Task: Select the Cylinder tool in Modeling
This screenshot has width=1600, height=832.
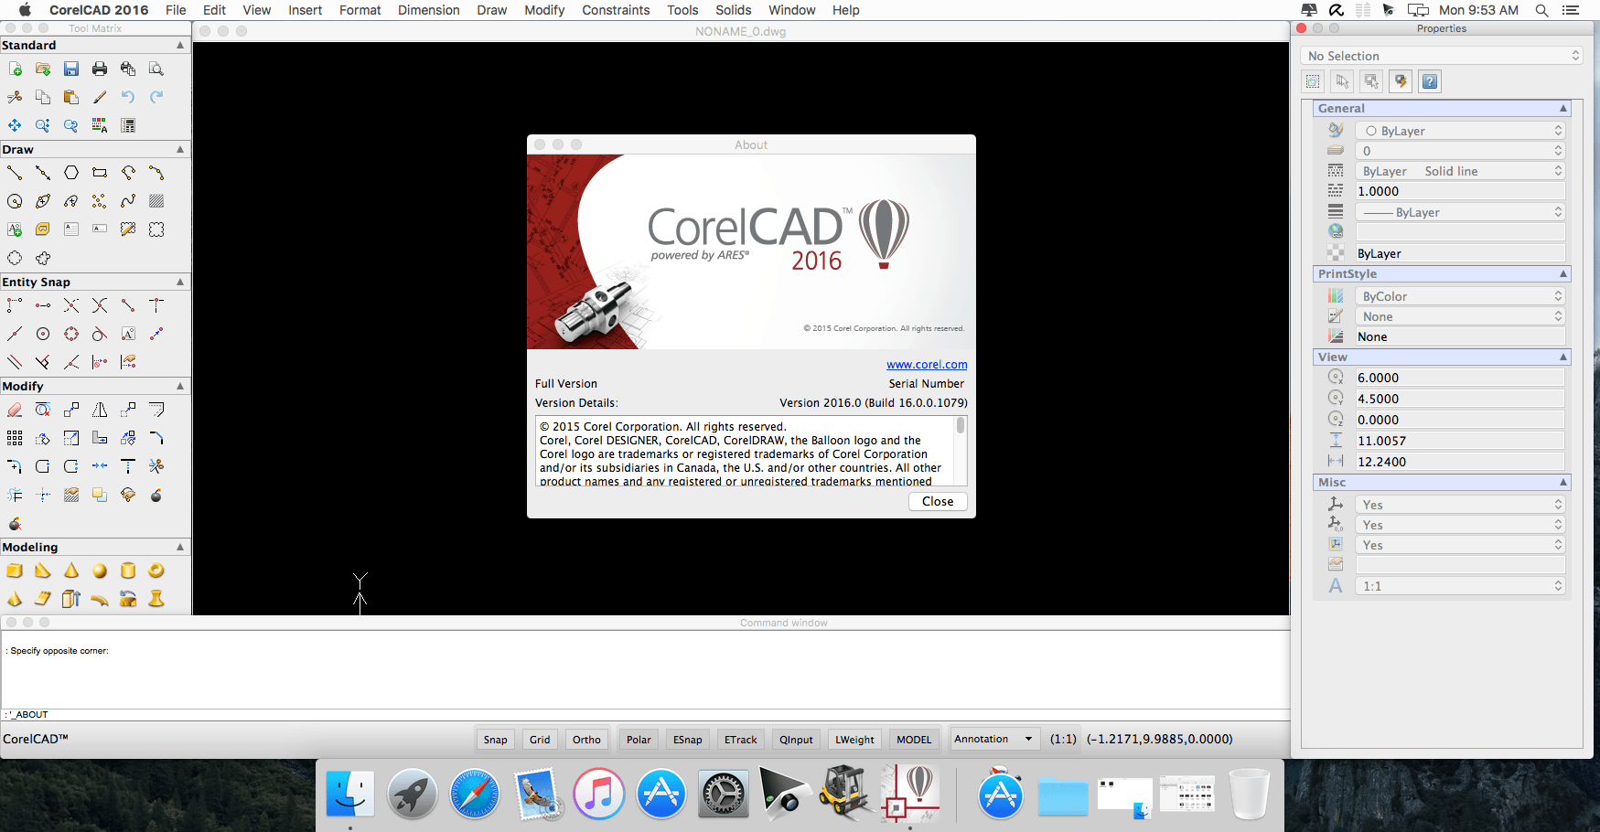Action: [x=128, y=571]
